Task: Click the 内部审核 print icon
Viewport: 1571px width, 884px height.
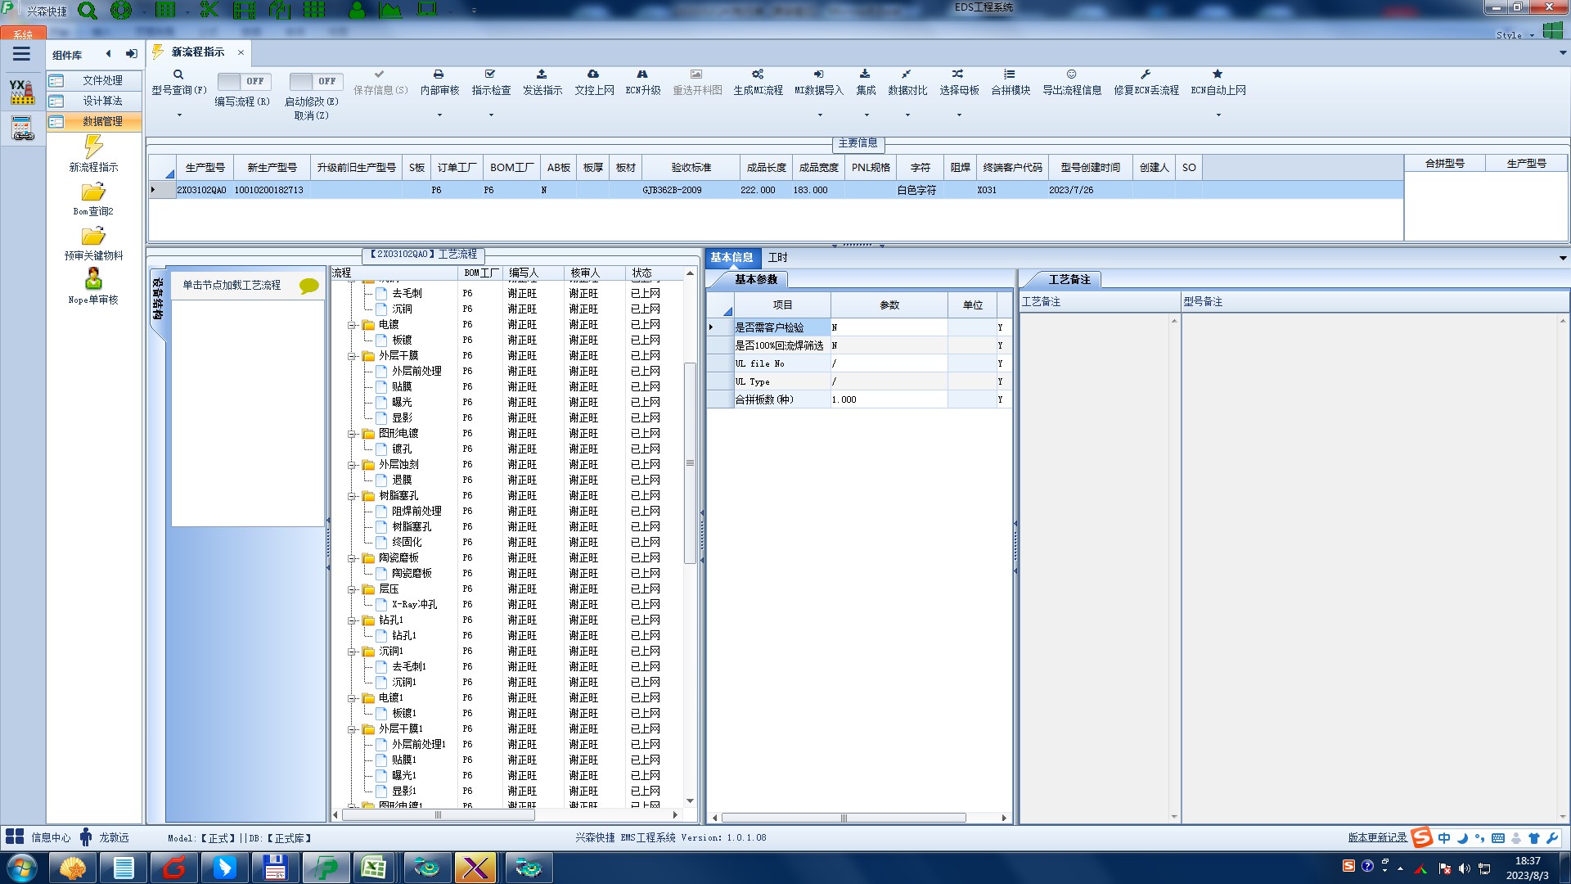Action: [439, 74]
